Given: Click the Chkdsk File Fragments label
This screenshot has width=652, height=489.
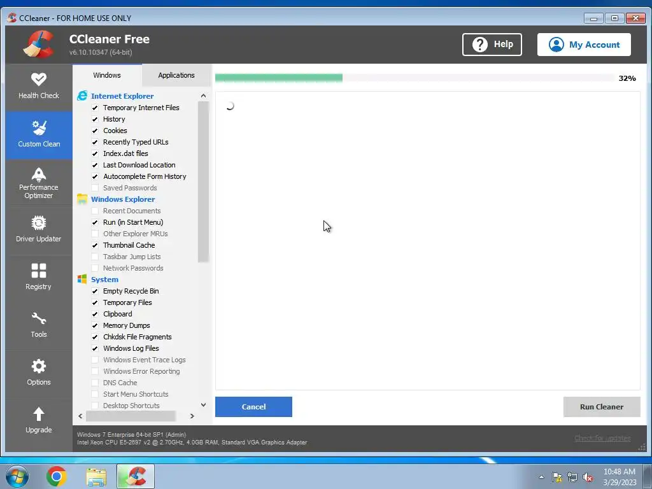Looking at the screenshot, I should click(138, 337).
